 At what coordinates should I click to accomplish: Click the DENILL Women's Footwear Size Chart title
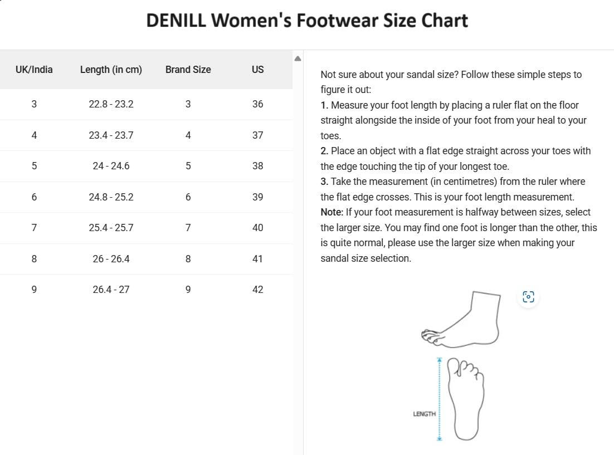(307, 21)
